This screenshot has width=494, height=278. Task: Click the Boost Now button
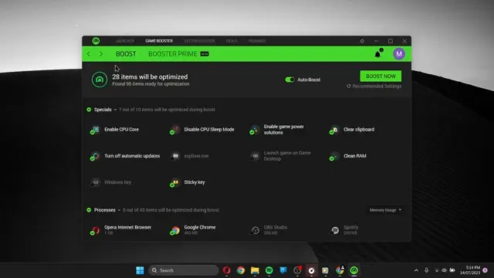point(381,76)
